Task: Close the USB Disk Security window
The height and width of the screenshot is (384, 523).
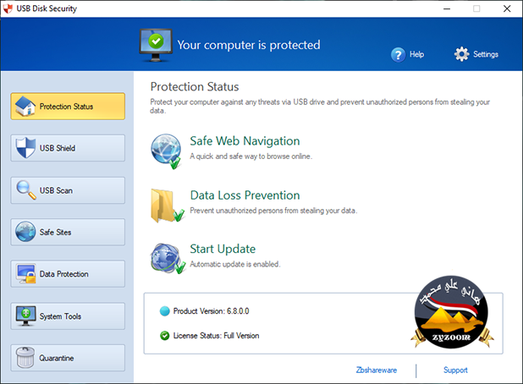Action: pyautogui.click(x=507, y=8)
